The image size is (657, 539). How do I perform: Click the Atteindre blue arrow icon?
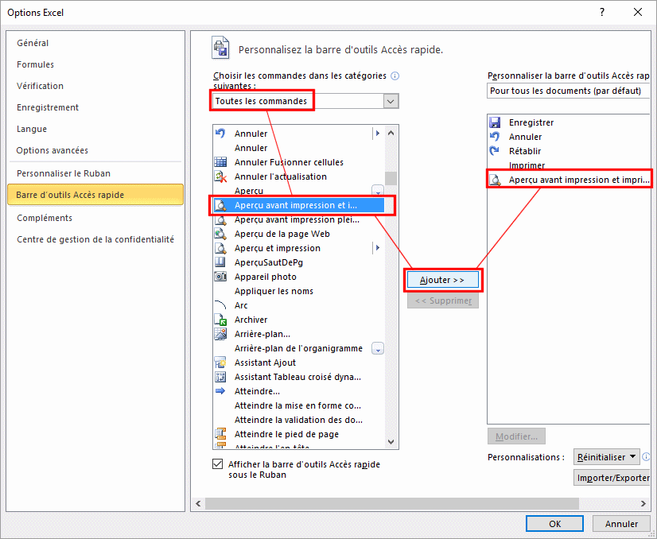pos(220,391)
